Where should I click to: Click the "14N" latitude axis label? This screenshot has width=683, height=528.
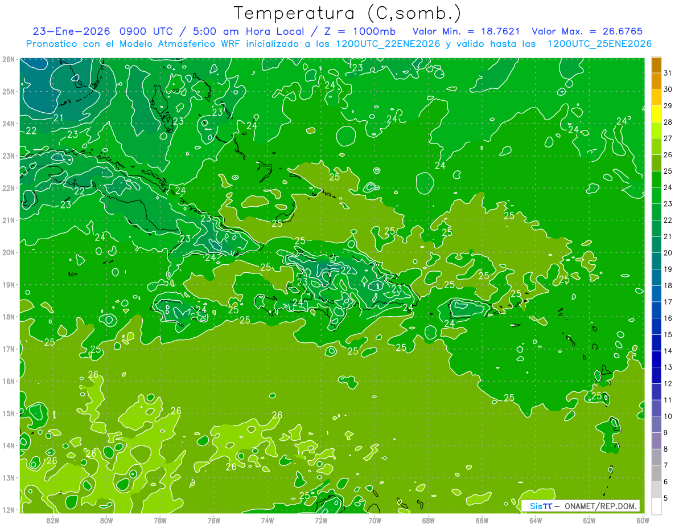pos(8,445)
